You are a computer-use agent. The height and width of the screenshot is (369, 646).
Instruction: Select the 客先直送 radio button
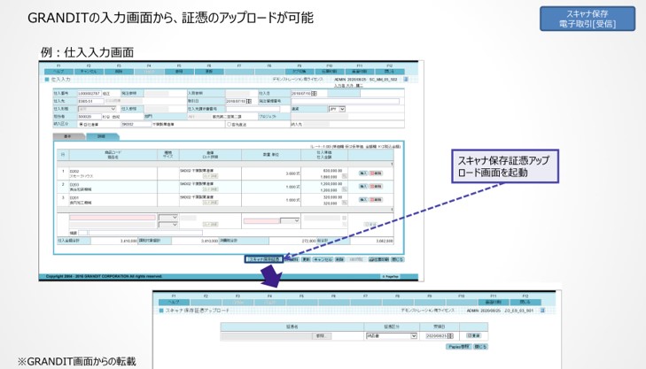(x=229, y=124)
